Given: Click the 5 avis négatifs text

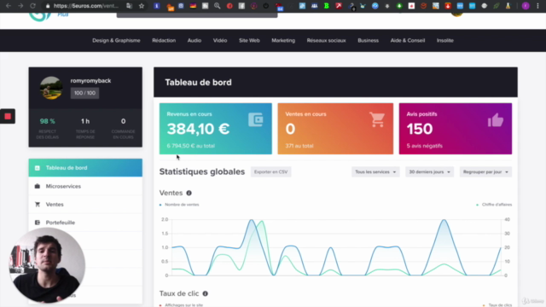Looking at the screenshot, I should click(x=425, y=146).
